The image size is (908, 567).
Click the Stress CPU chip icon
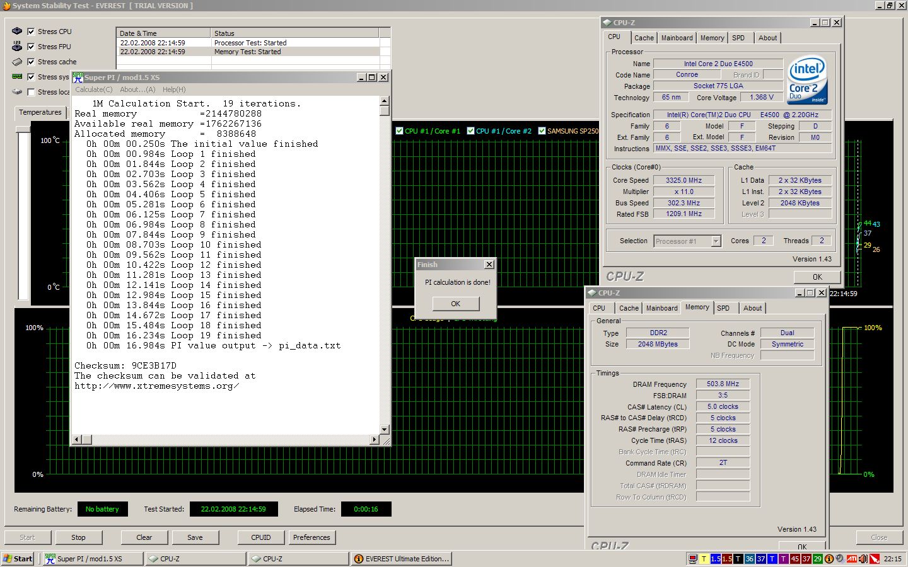[17, 31]
